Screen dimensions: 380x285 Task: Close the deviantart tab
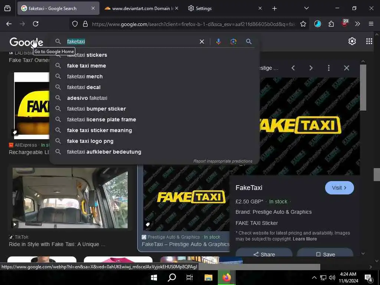[x=177, y=9]
